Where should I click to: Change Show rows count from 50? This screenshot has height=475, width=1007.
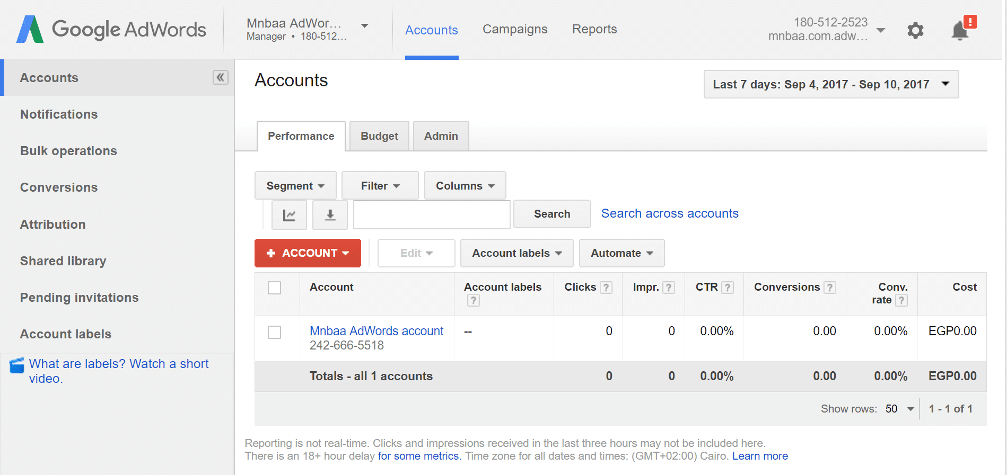click(900, 409)
